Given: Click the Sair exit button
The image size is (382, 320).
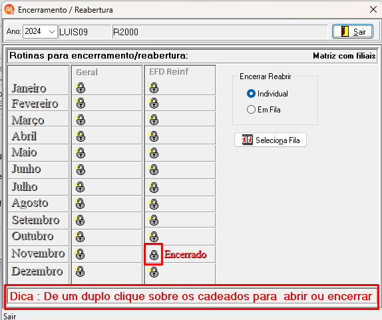Looking at the screenshot, I should pyautogui.click(x=353, y=31).
